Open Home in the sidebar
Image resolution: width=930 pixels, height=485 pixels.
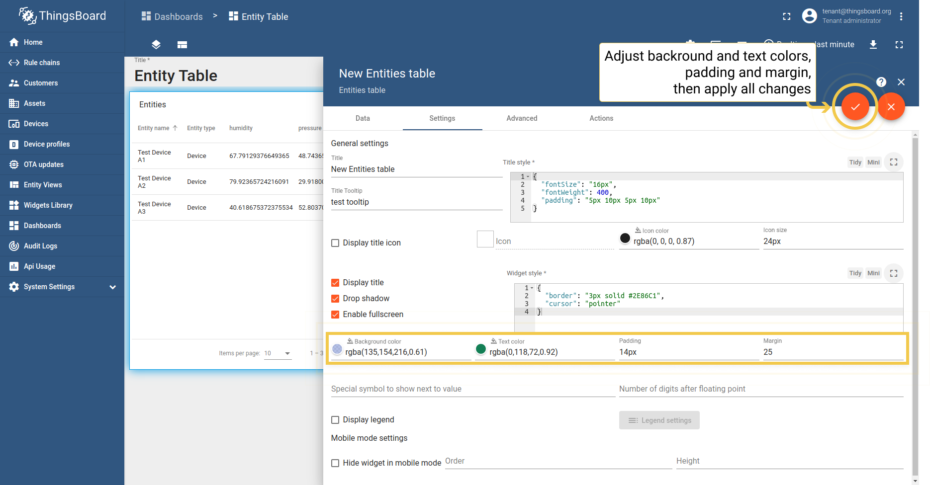tap(62, 42)
